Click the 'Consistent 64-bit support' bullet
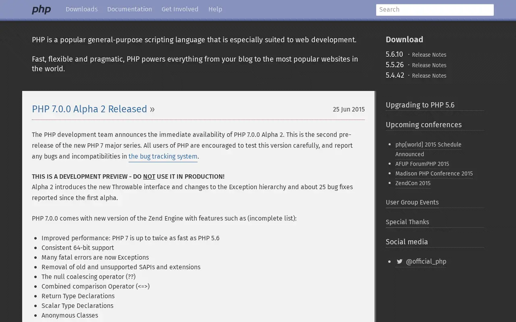The image size is (516, 322). pos(78,248)
